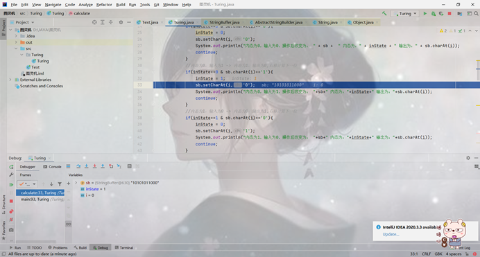The height and width of the screenshot is (257, 480).
Task: Open the Run tool window
Action: tap(15, 247)
